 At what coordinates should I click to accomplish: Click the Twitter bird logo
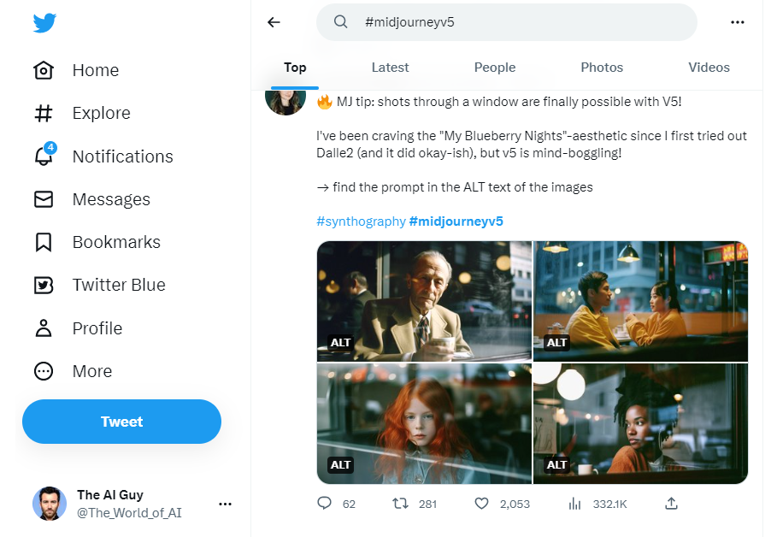click(44, 23)
